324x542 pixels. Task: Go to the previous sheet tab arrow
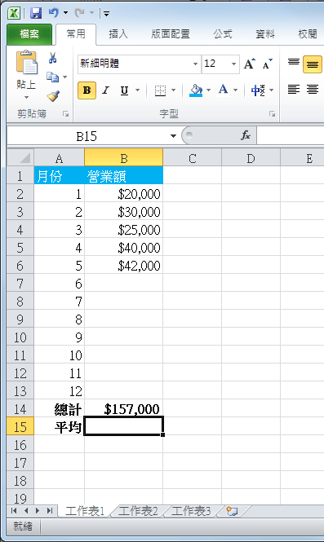[26, 511]
